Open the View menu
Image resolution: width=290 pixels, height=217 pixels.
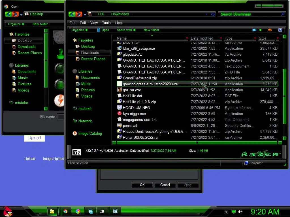point(94,23)
